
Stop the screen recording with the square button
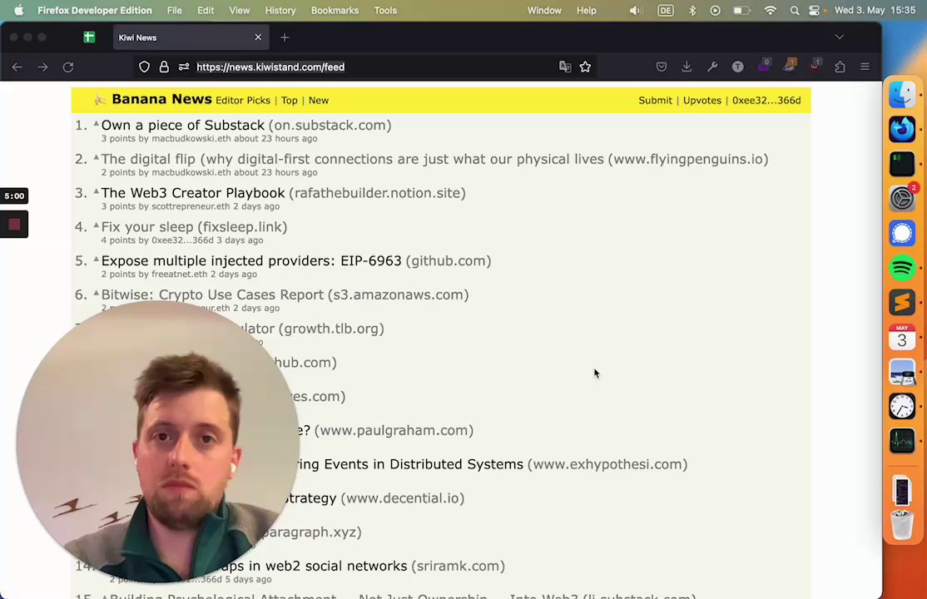tap(14, 224)
